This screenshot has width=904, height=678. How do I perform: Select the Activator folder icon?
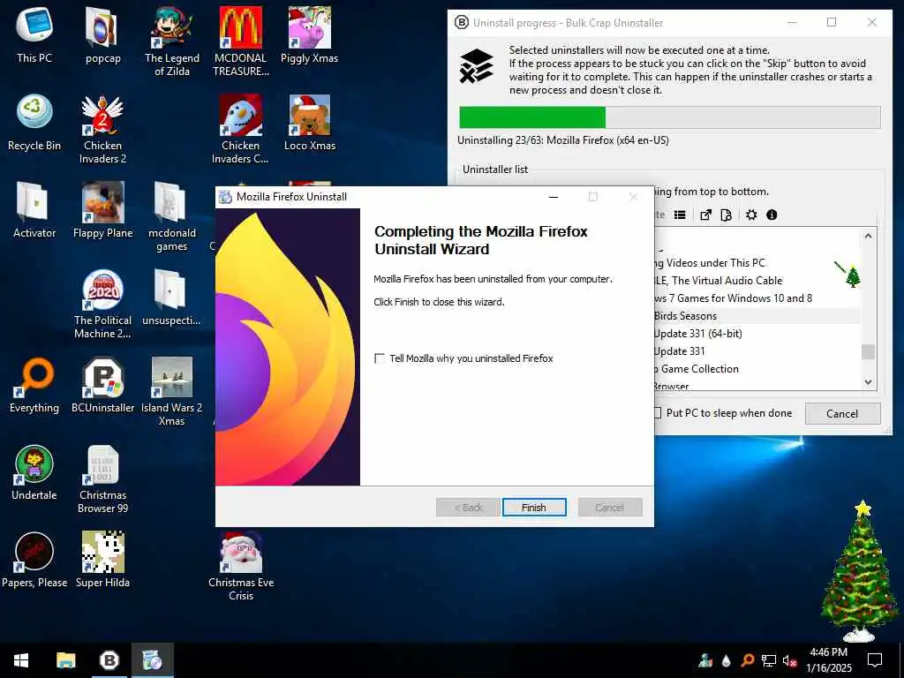(34, 210)
